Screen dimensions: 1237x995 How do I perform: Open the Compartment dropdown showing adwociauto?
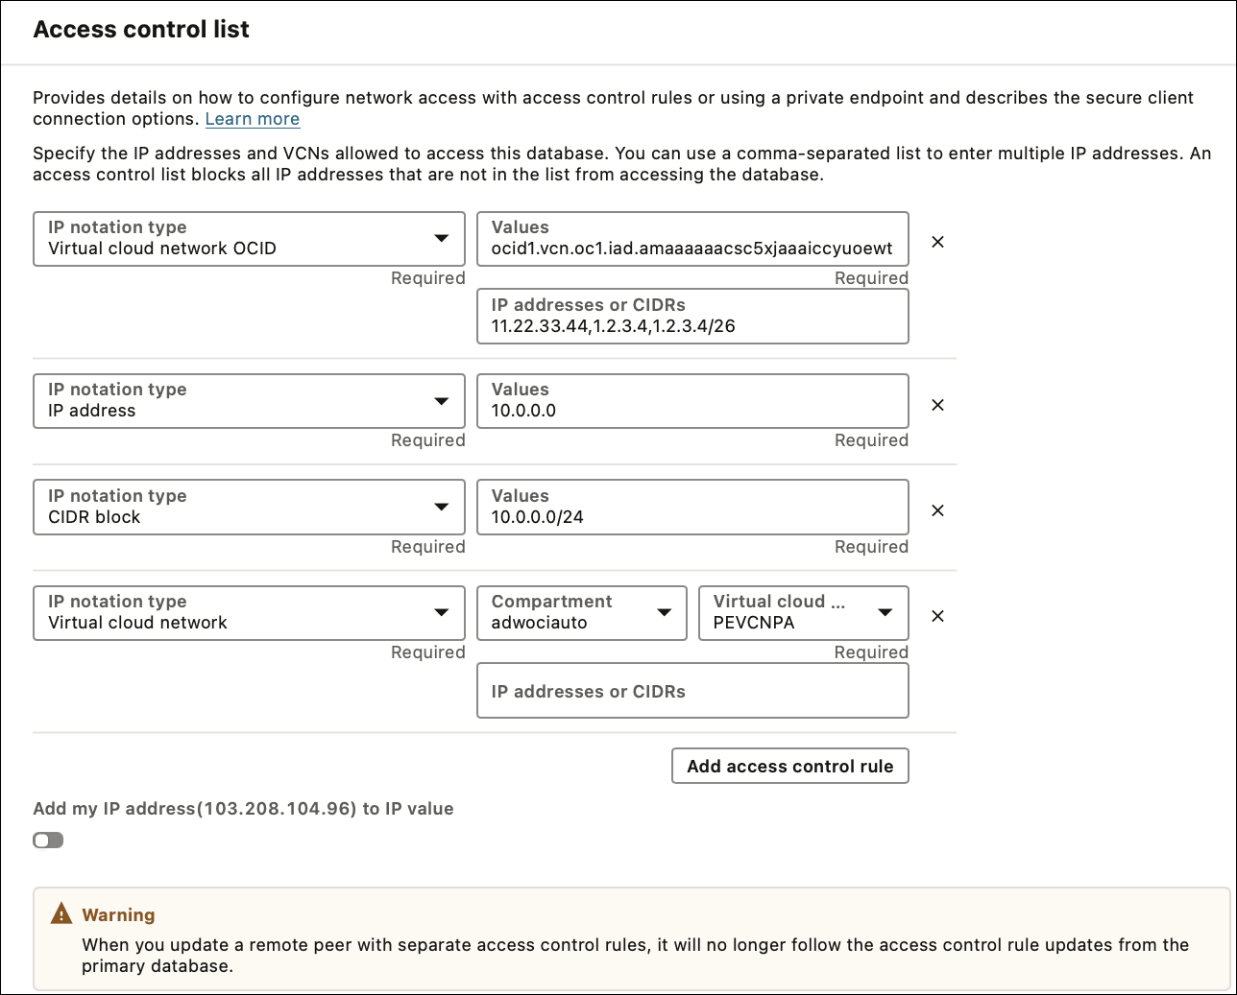(x=581, y=613)
